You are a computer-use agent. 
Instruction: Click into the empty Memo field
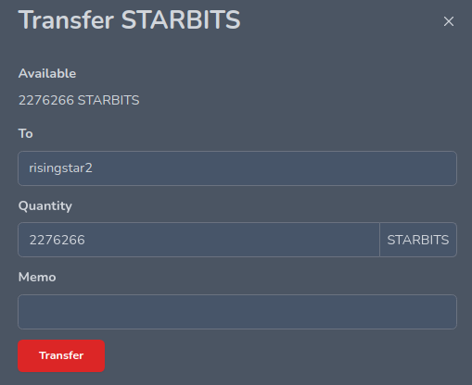coord(237,312)
